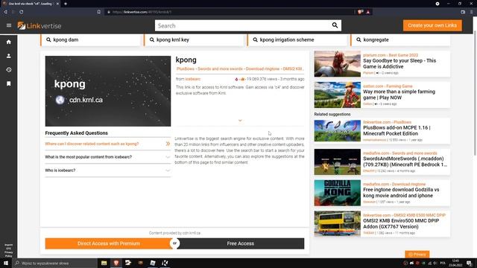Screen dimensions: 477x268
Task: Open the notification center icon
Action: coord(469,263)
